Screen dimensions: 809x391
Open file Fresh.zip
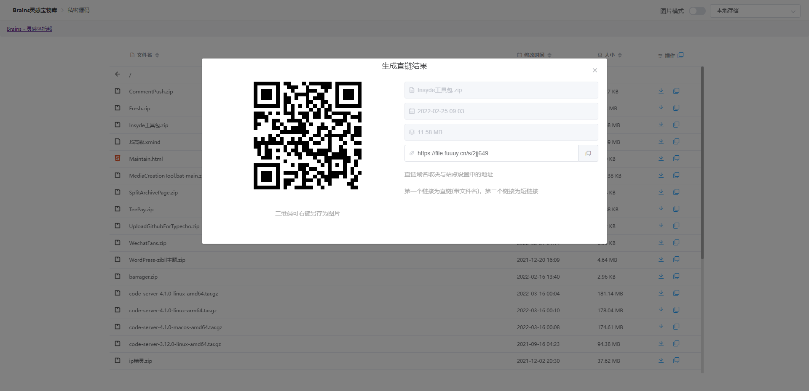[x=139, y=109]
